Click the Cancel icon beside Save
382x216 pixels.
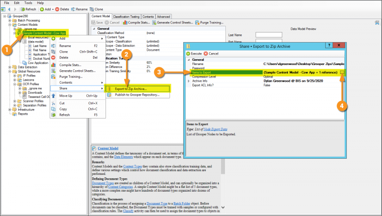(106, 22)
